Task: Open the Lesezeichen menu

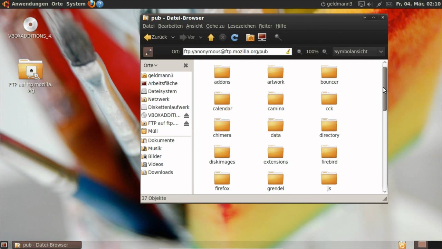Action: click(242, 26)
